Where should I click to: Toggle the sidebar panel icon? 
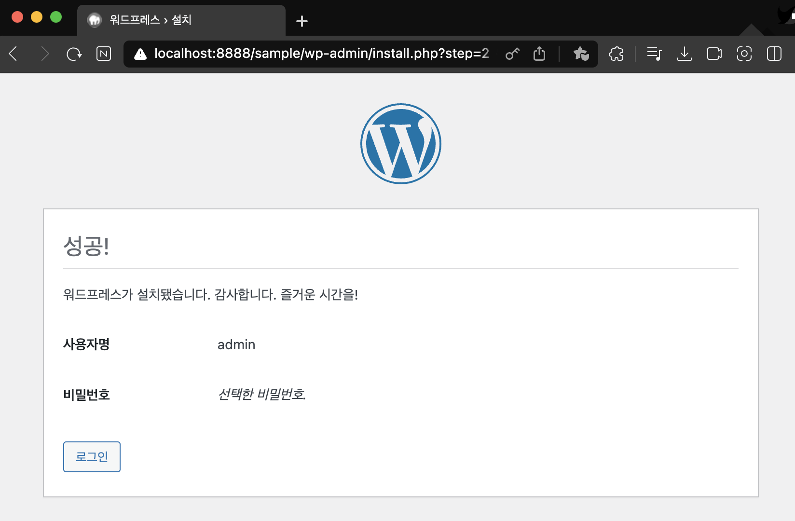(x=774, y=54)
